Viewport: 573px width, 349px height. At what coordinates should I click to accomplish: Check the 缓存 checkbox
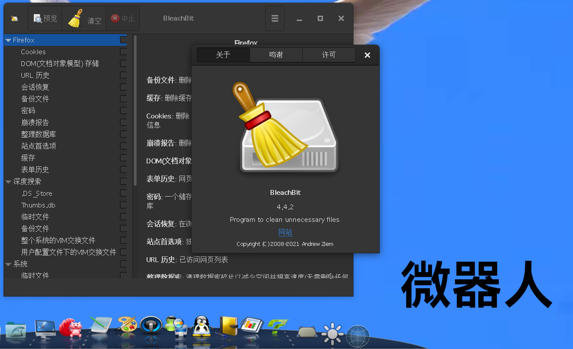tap(124, 158)
